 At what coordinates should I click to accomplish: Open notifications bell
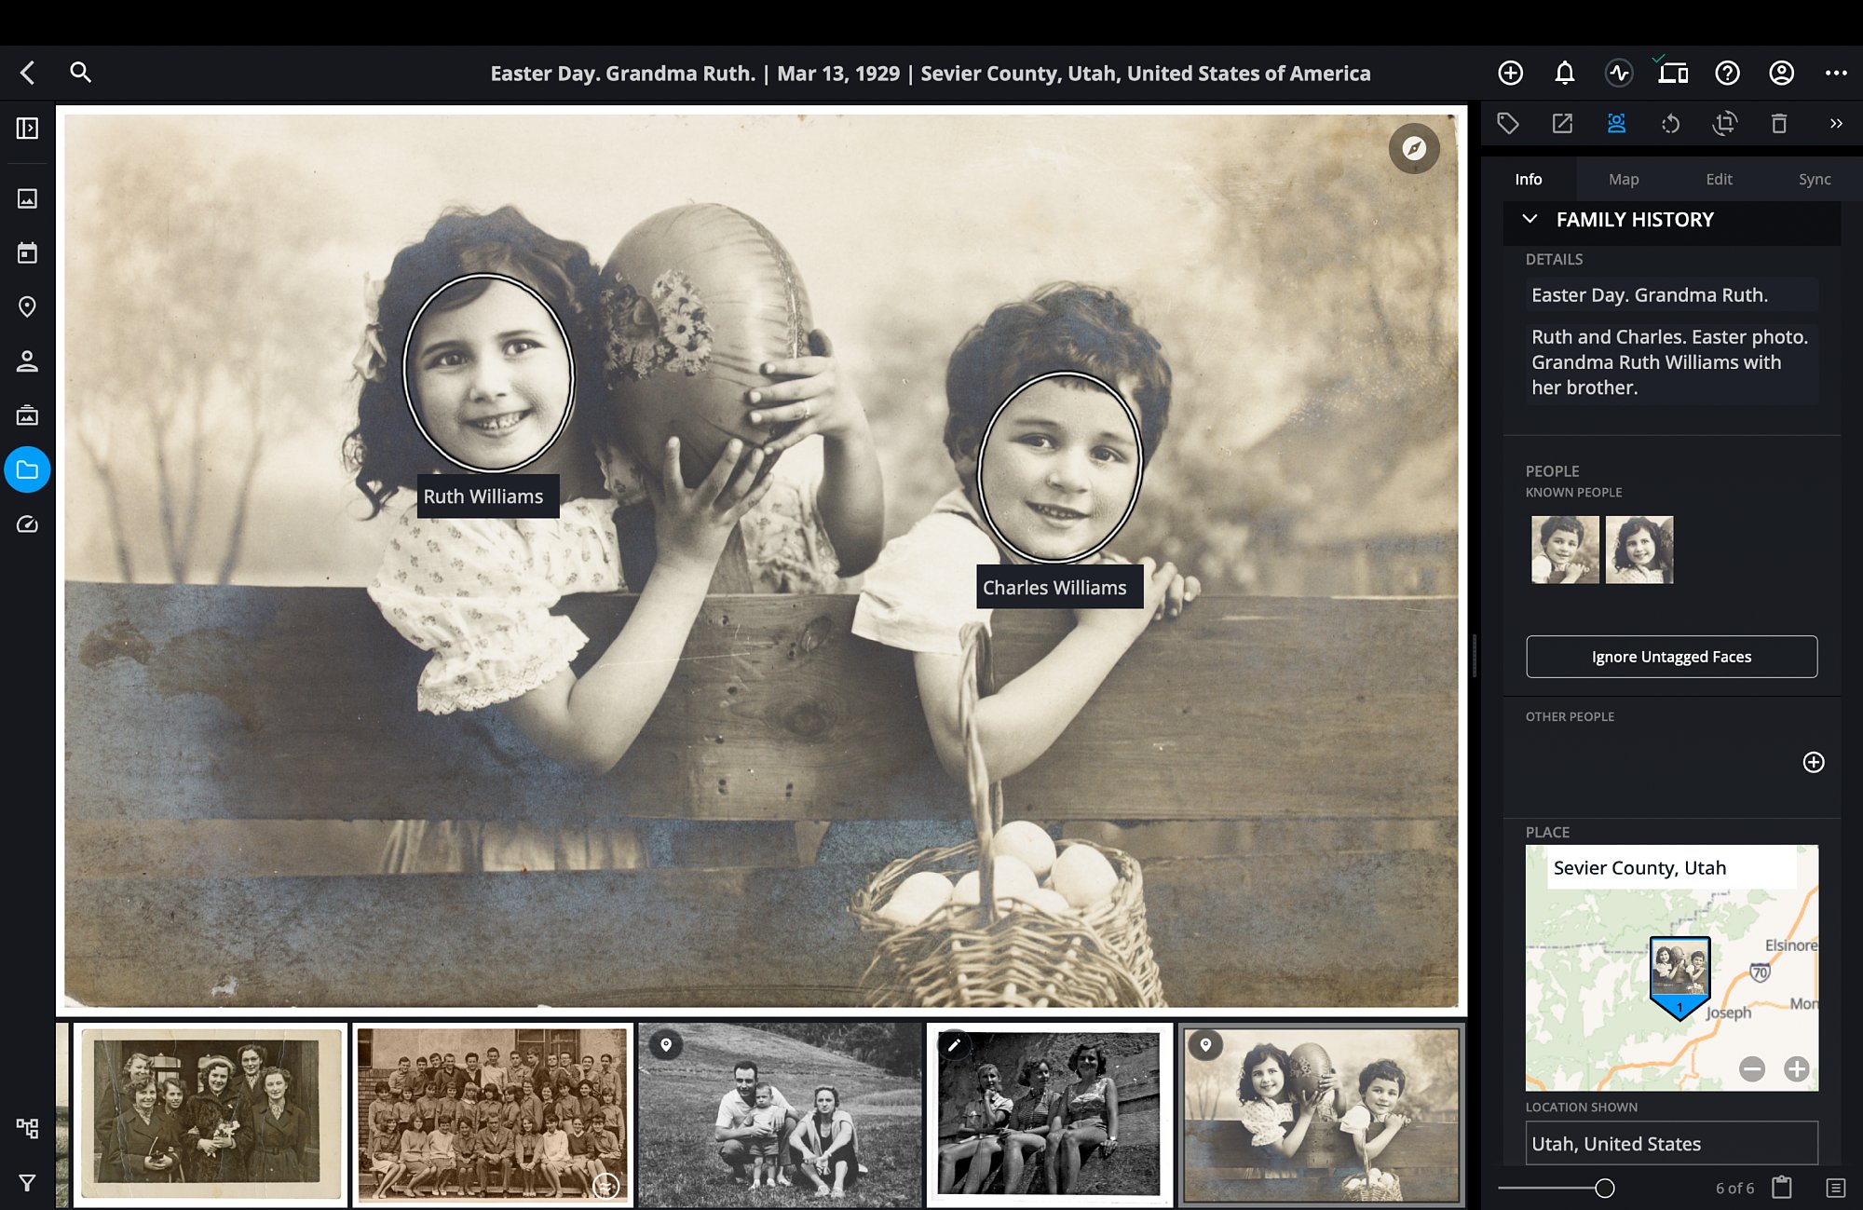[1565, 73]
